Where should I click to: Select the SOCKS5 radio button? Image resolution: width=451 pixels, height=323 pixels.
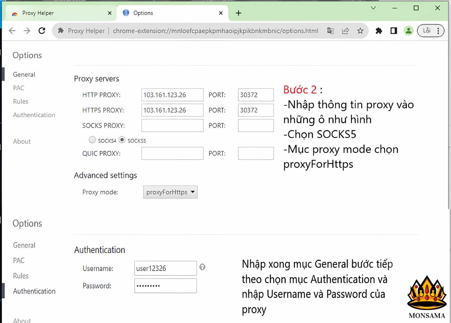pyautogui.click(x=122, y=140)
